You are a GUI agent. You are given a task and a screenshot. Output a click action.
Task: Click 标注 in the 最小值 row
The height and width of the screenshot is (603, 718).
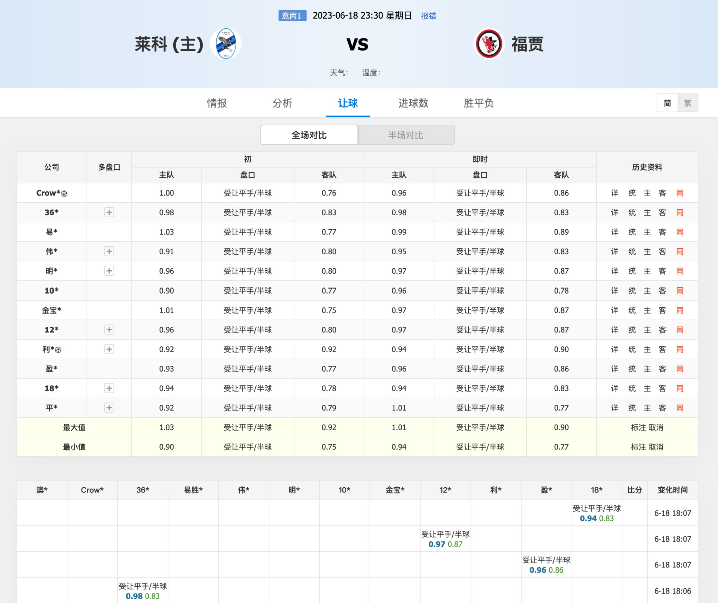(x=638, y=447)
